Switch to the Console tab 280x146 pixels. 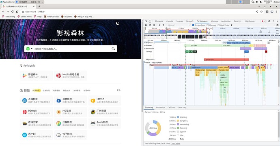pos(170,21)
